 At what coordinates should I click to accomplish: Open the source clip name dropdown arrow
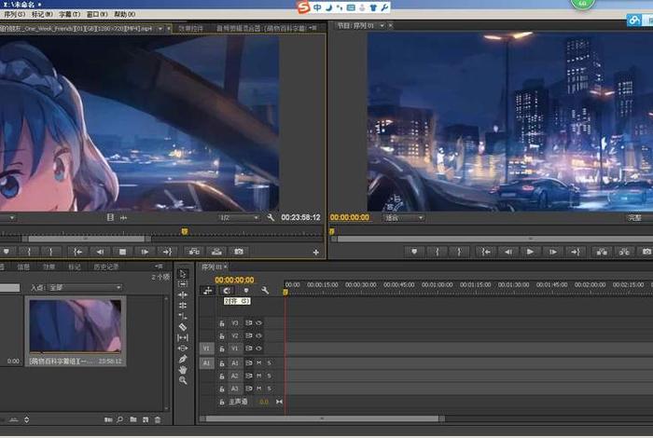[x=160, y=29]
